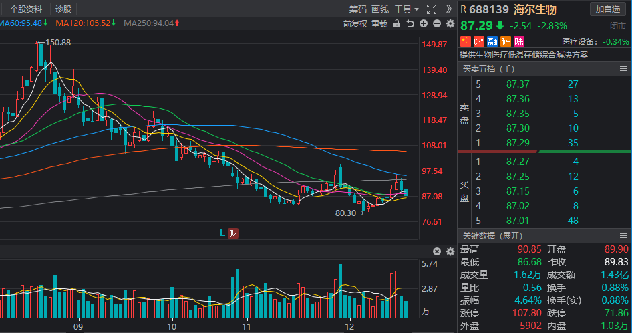Image resolution: width=632 pixels, height=333 pixels.
Task: Click the buy/sell ratio bar
Action: 544,152
